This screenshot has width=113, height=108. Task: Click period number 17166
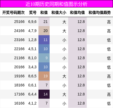(x=19, y=94)
